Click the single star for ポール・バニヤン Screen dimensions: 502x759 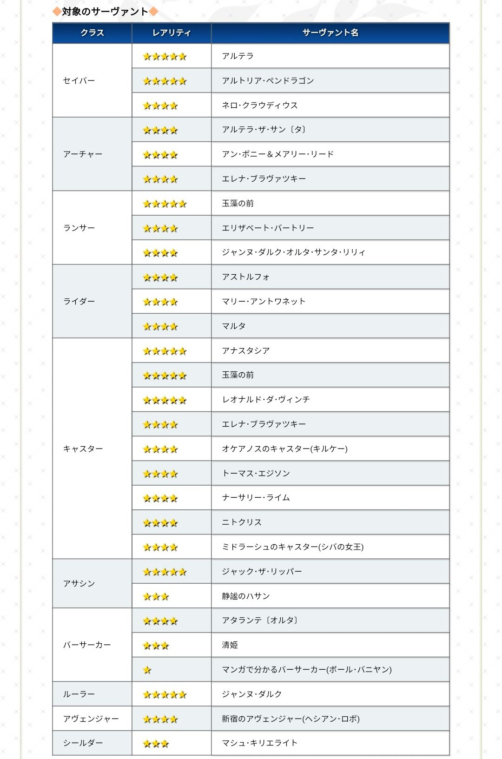coord(147,670)
